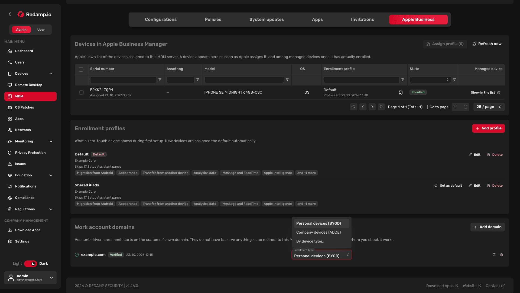
Task: Click the profile icon in the F9XK2L7QPM row
Action: pos(401,93)
